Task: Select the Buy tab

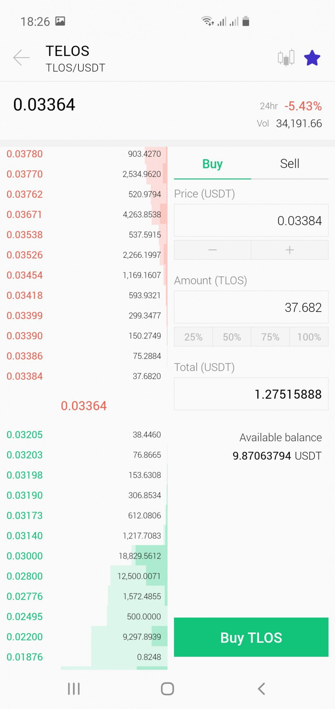Action: pyautogui.click(x=213, y=164)
